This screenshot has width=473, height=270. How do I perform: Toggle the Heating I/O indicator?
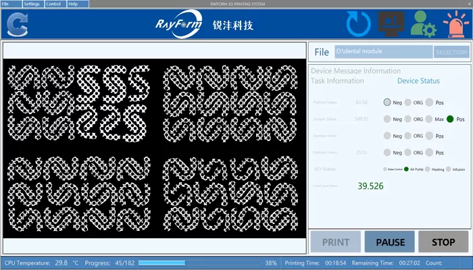(430, 169)
